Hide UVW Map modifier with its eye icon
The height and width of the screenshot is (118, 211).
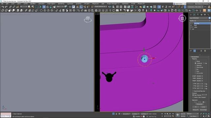(191, 23)
